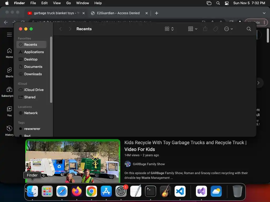This screenshot has height=202, width=270.
Task: Select Network under Locations
Action: coord(32,113)
